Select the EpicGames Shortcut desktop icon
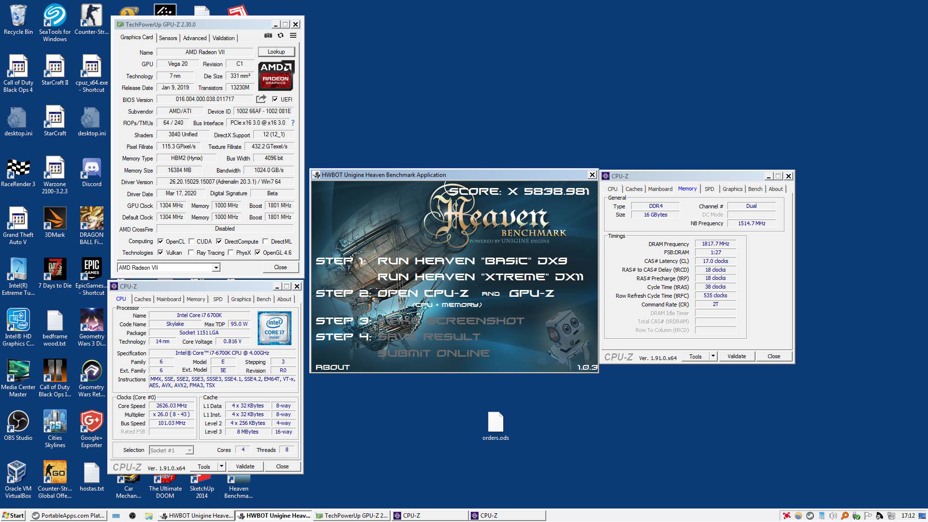The width and height of the screenshot is (928, 522). 92,277
